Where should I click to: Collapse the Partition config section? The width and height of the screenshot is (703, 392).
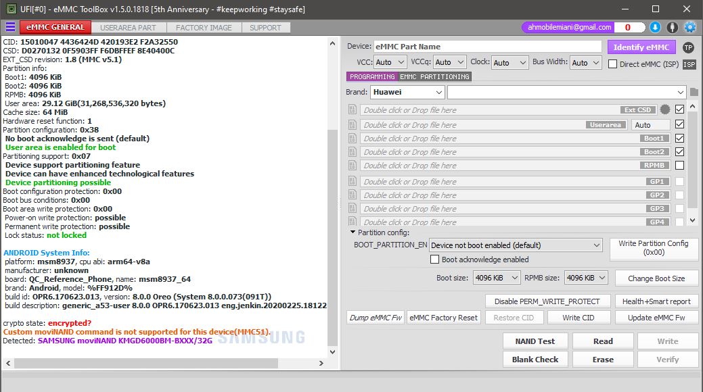click(353, 232)
